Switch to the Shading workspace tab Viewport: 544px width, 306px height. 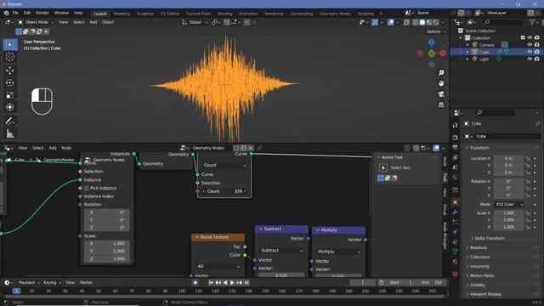(x=224, y=14)
